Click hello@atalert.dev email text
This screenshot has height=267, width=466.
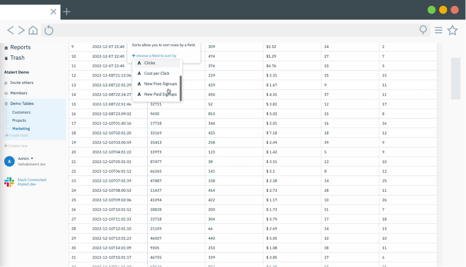click(32, 164)
